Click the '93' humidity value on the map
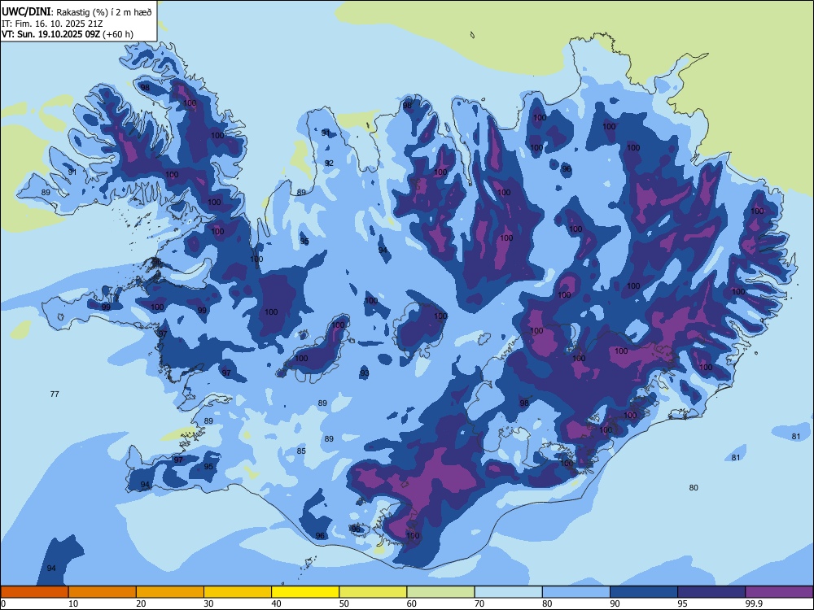 [x=365, y=373]
